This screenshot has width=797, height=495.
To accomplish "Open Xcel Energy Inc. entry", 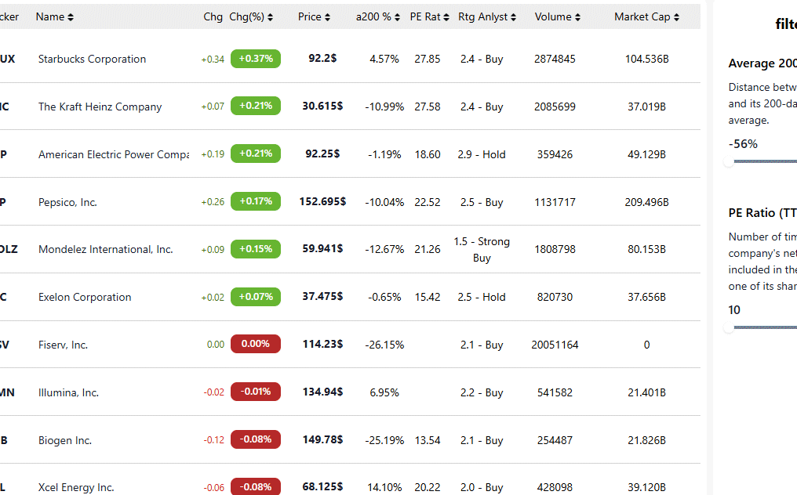I will [76, 487].
